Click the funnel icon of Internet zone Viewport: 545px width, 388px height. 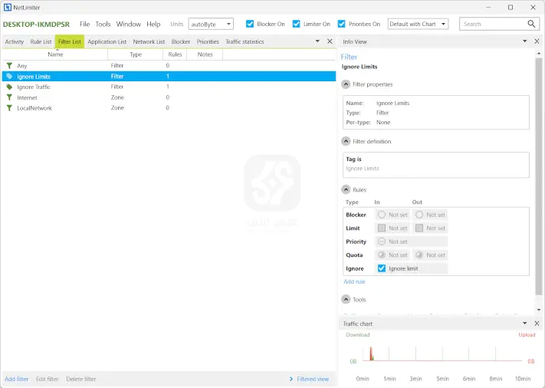(9, 97)
